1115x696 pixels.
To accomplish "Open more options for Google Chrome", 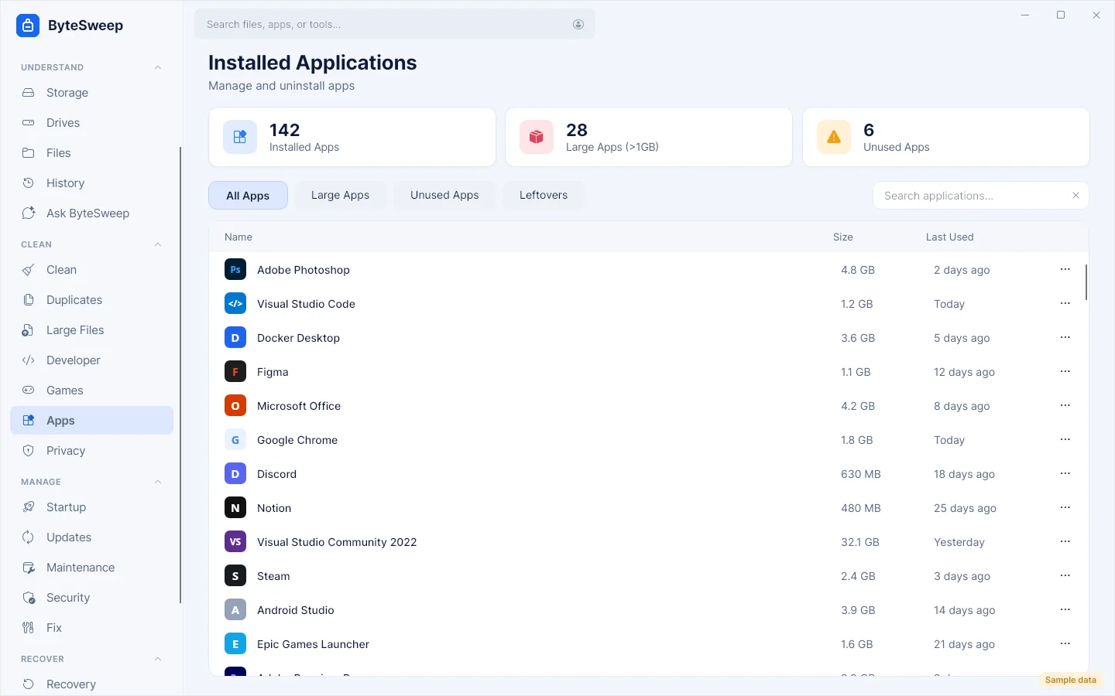I will 1065,439.
